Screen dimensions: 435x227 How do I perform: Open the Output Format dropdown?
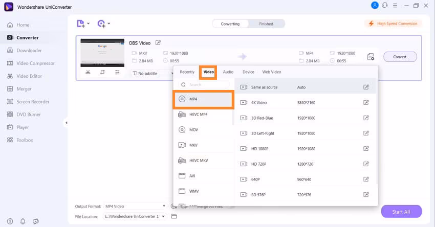(135, 206)
